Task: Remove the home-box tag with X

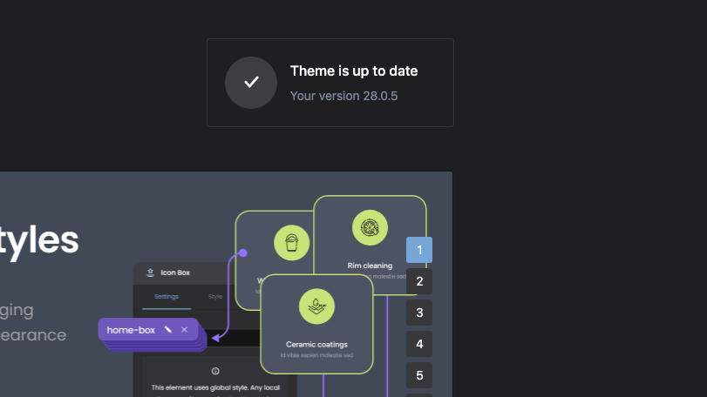Action: [x=184, y=330]
